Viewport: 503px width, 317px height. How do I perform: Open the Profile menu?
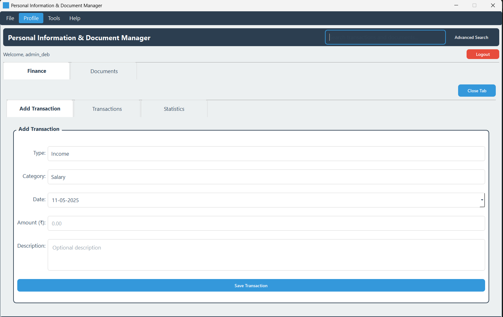point(31,18)
